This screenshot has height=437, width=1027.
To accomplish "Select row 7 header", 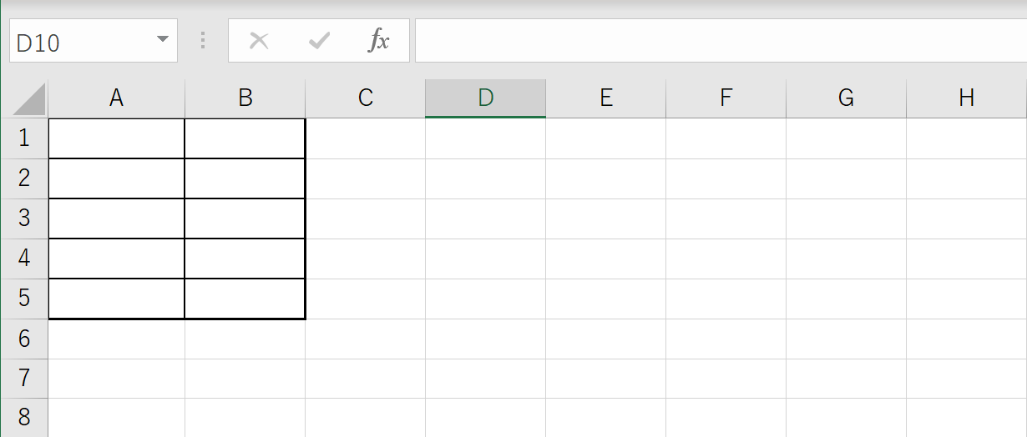I will [x=24, y=379].
